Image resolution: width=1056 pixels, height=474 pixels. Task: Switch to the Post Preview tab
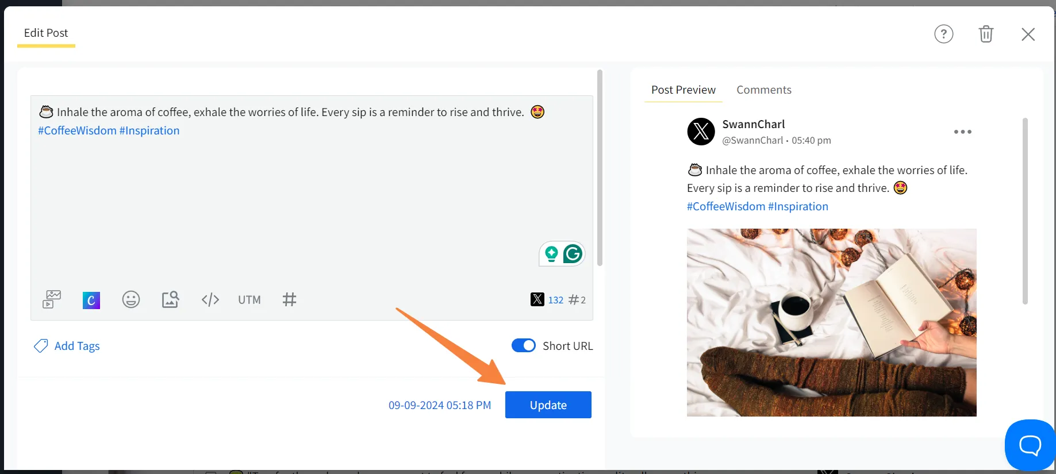(x=683, y=90)
